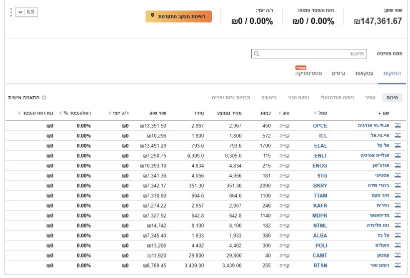Click the BKRY symbol link

[x=320, y=186]
